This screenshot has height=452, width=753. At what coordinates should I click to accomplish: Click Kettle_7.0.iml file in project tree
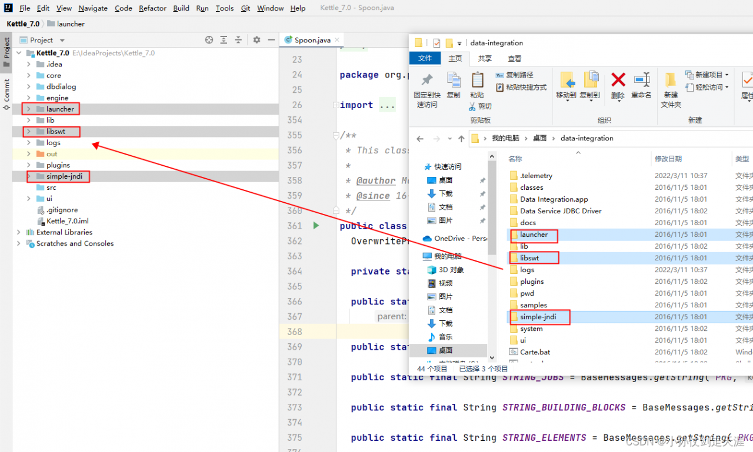coord(67,221)
